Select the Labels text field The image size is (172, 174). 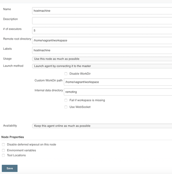(x=102, y=50)
